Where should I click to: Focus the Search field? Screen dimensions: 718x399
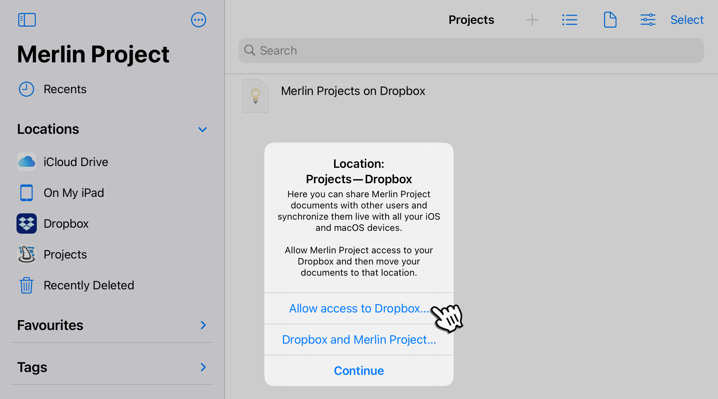[x=471, y=50]
